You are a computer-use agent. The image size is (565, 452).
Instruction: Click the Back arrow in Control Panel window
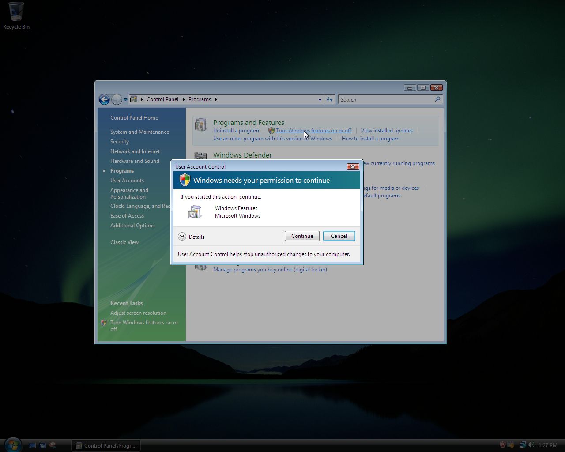[104, 99]
